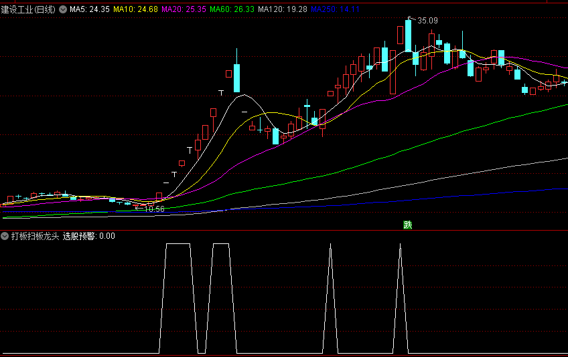The height and width of the screenshot is (357, 568).
Task: Click the first wide plateau in the indicator panel
Action: click(x=178, y=244)
